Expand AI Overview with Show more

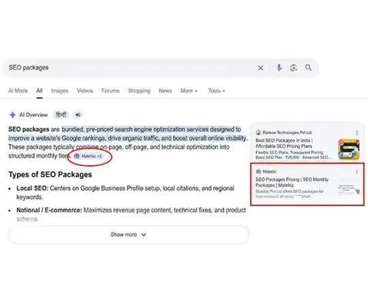point(129,235)
